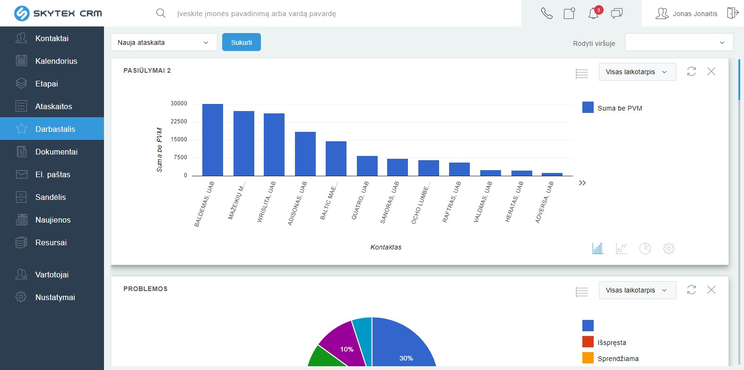This screenshot has height=370, width=744.
Task: Show next chart page double arrow
Action: 582,183
